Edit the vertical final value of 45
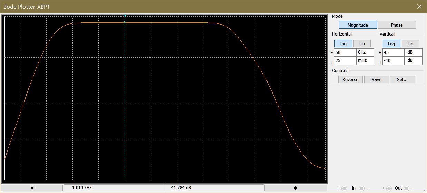Image resolution: width=427 pixels, height=193 pixels. (x=394, y=52)
